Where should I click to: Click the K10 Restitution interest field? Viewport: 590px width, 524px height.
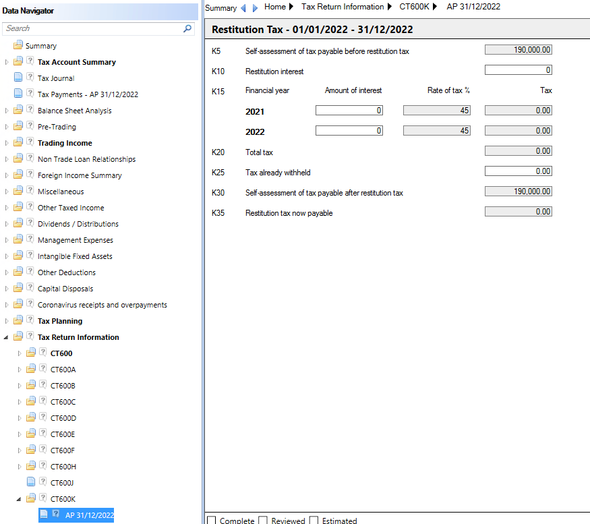(518, 70)
